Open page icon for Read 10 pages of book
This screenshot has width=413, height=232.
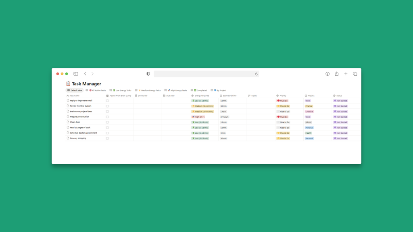tap(68, 127)
